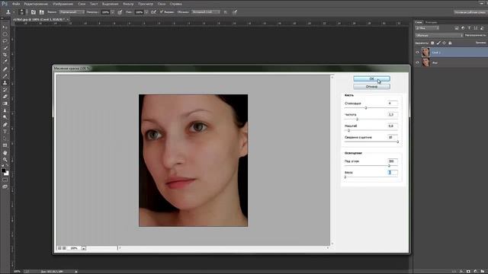Select the Healing Brush tool
The width and height of the screenshot is (488, 274).
click(5, 69)
